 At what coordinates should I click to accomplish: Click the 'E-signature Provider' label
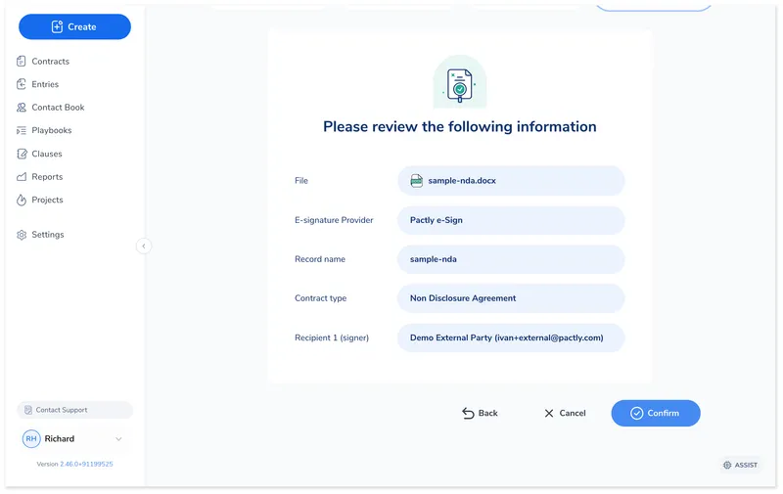pos(334,220)
